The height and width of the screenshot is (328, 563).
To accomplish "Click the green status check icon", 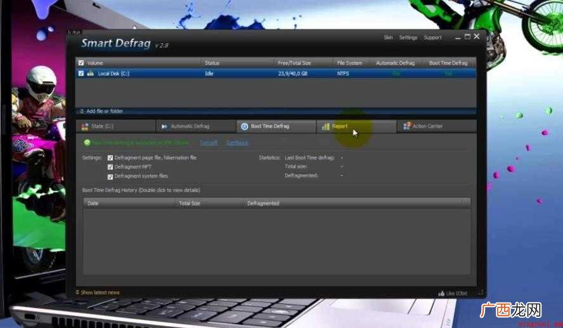I will [87, 143].
